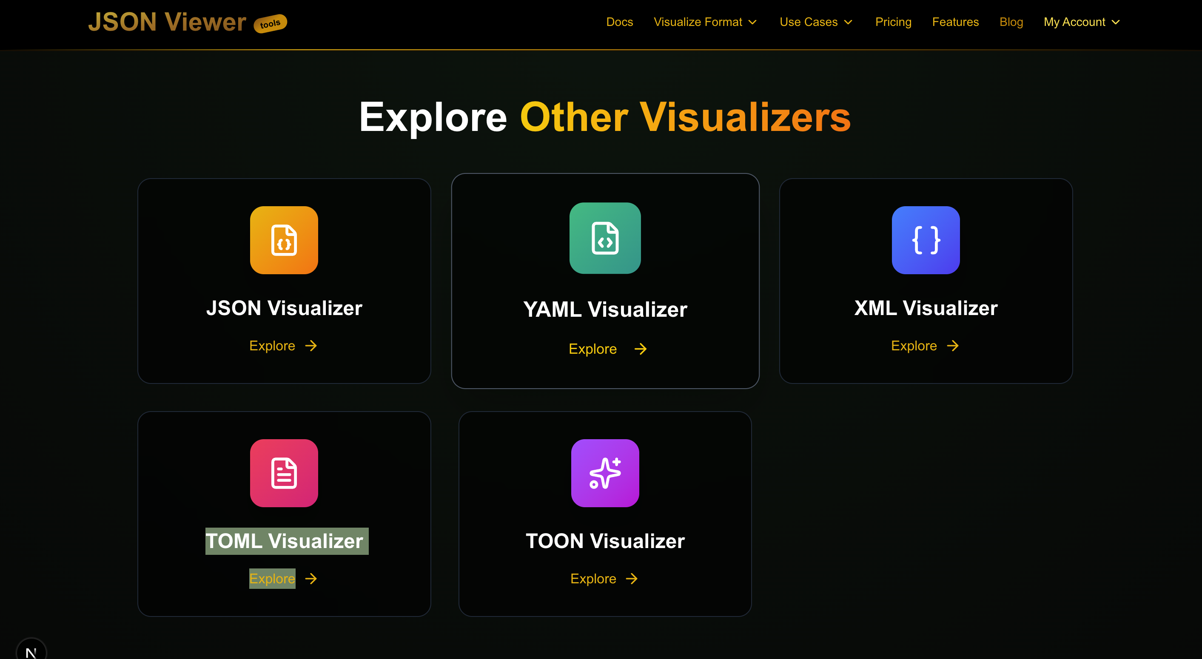Viewport: 1202px width, 659px height.
Task: Open the Docs page
Action: point(620,21)
